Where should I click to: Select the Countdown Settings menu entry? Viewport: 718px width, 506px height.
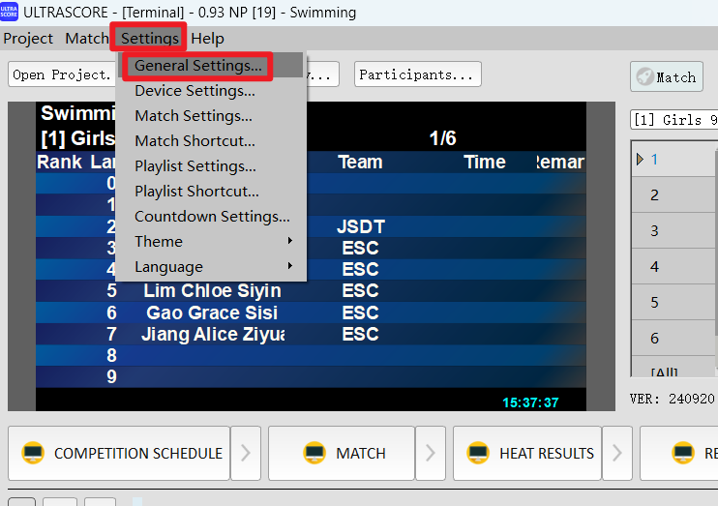tap(212, 217)
